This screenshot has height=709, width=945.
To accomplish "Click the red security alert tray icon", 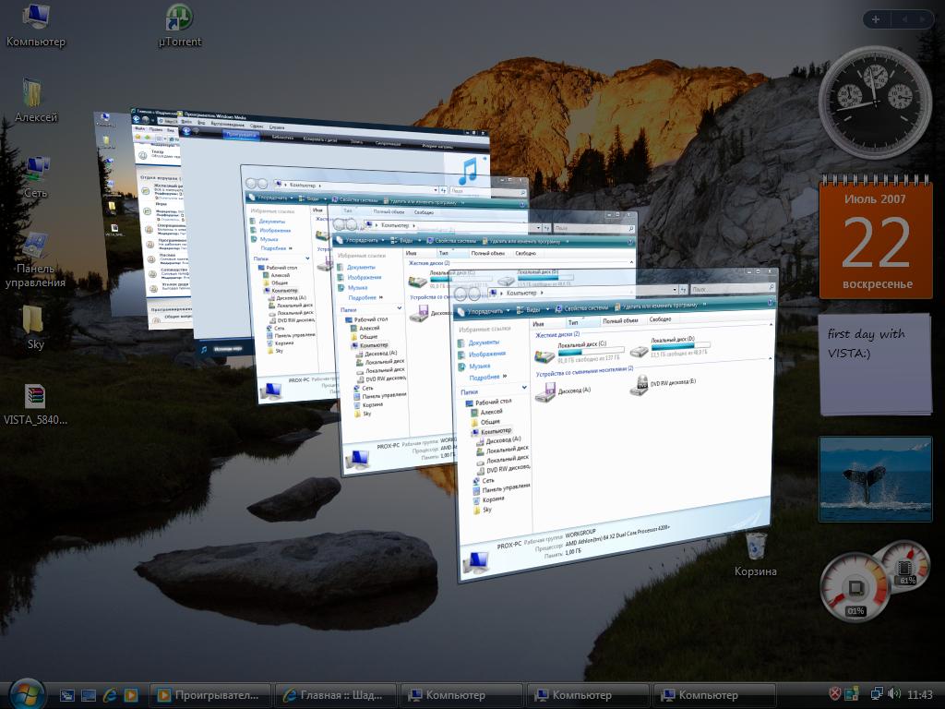I will click(834, 694).
